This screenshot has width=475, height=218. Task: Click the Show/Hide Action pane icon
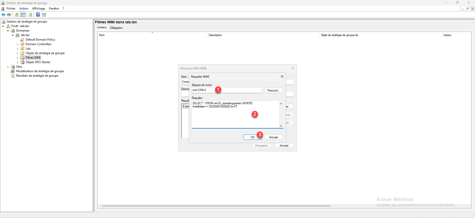coord(44,15)
